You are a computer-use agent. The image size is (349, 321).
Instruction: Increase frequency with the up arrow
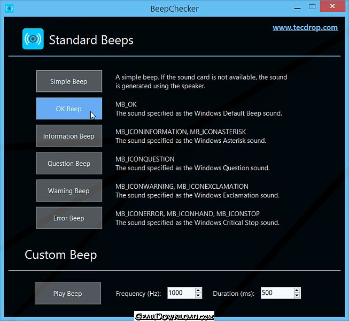[x=198, y=291]
